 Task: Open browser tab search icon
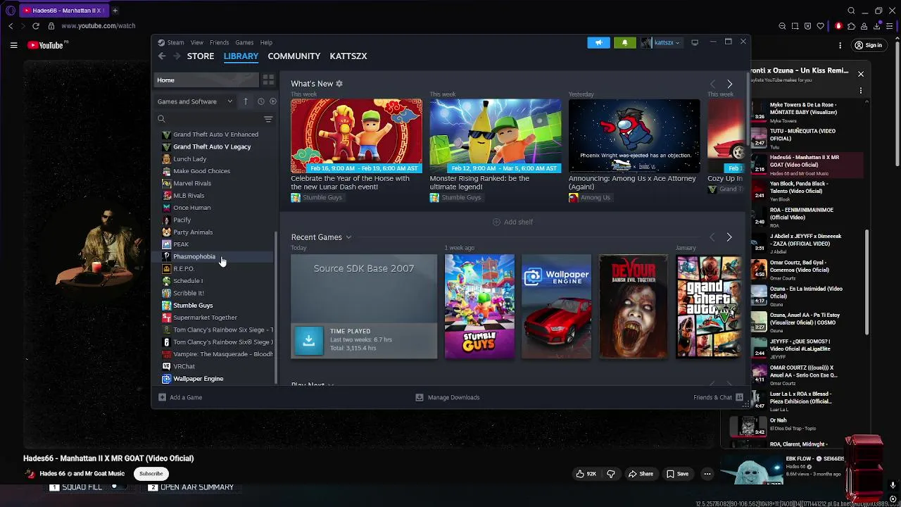(851, 11)
